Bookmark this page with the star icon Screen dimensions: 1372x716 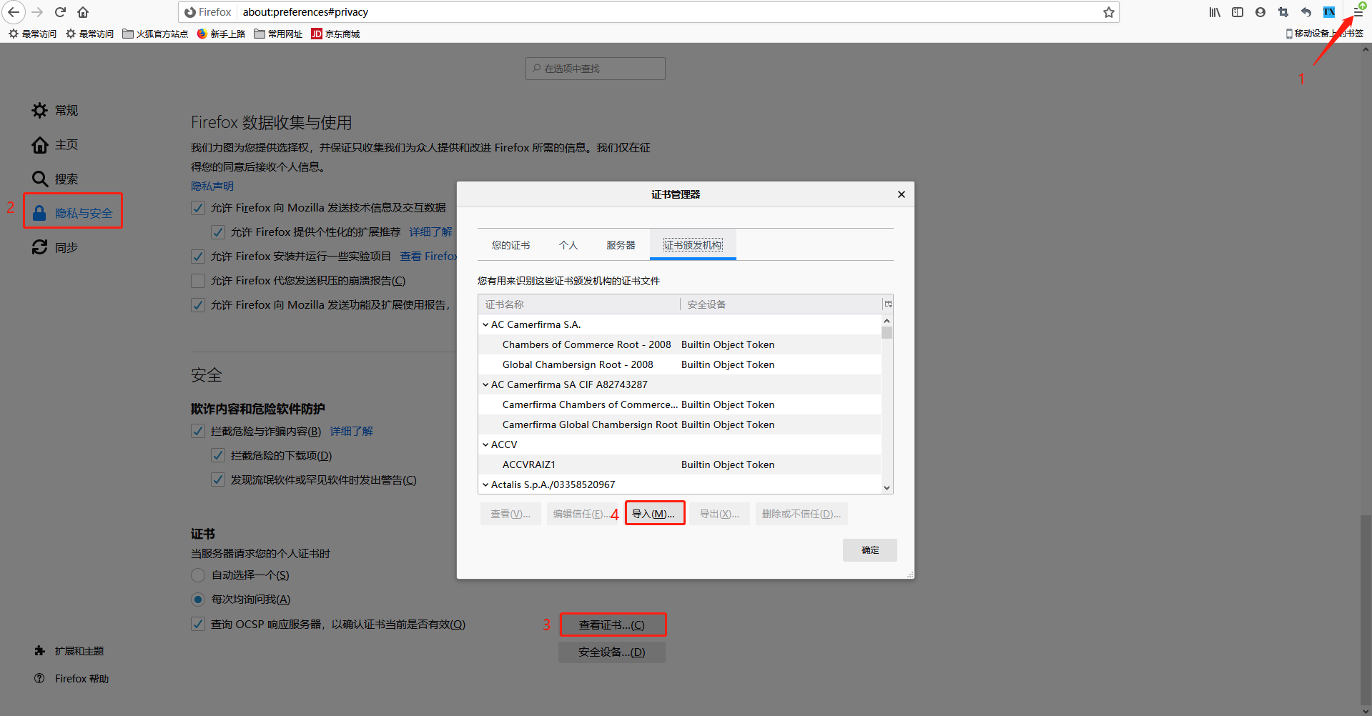(x=1108, y=12)
